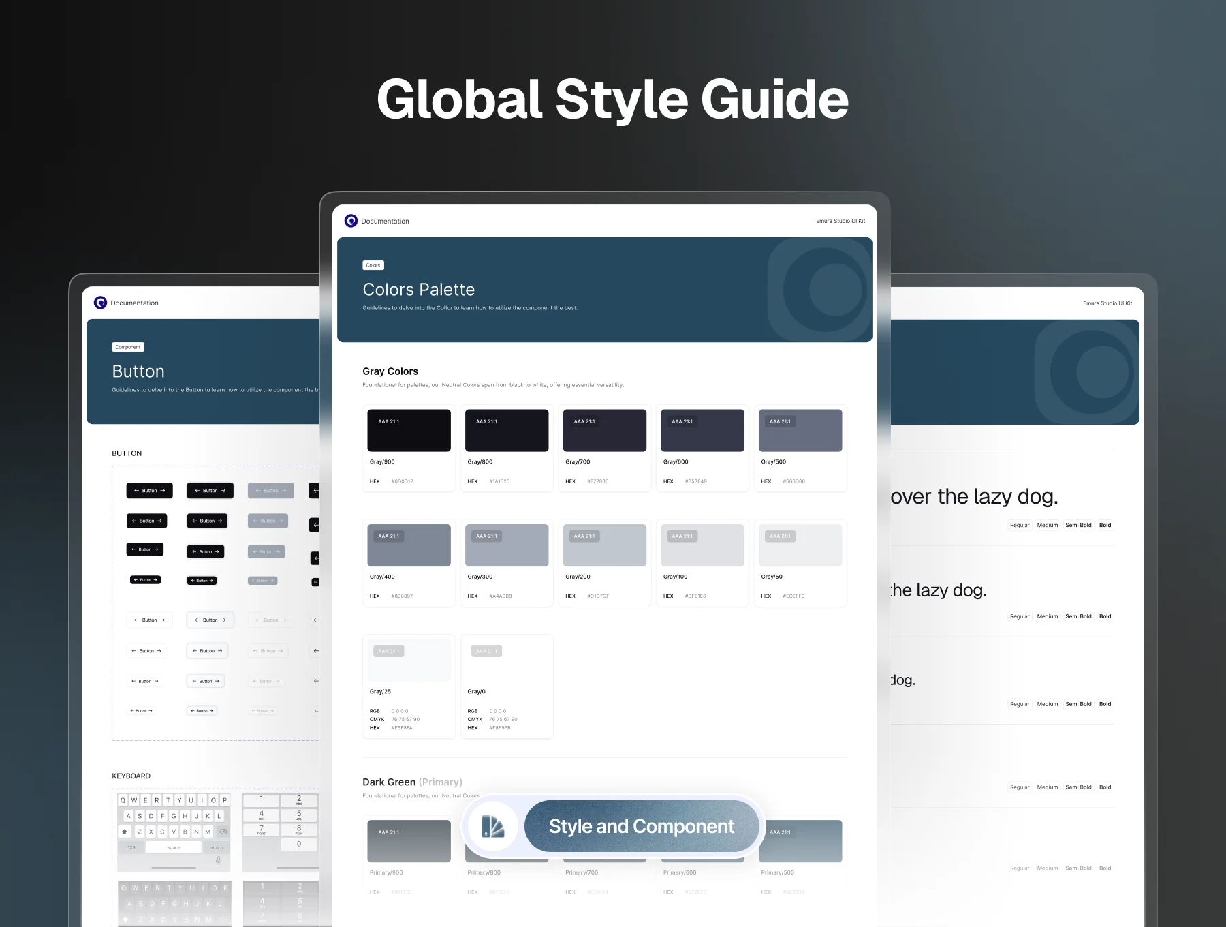
Task: Tap the 0 key on the light numeric keypad
Action: click(x=299, y=845)
